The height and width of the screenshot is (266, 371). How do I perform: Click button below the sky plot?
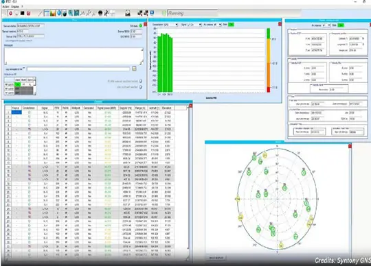(216, 258)
